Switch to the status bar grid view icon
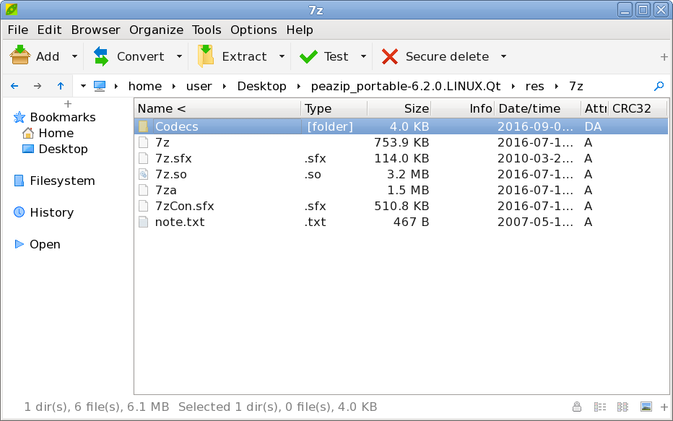 pos(622,407)
